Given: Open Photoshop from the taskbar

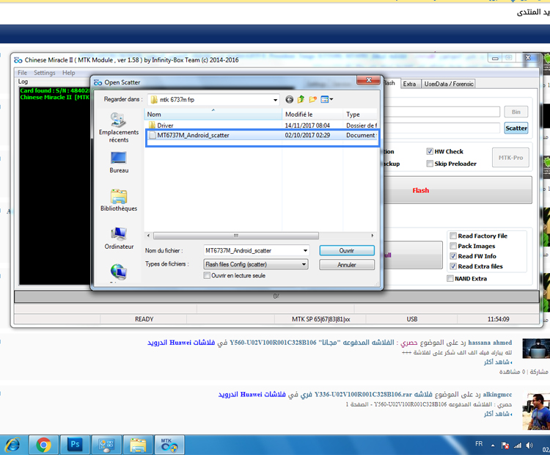Looking at the screenshot, I should coord(75,445).
